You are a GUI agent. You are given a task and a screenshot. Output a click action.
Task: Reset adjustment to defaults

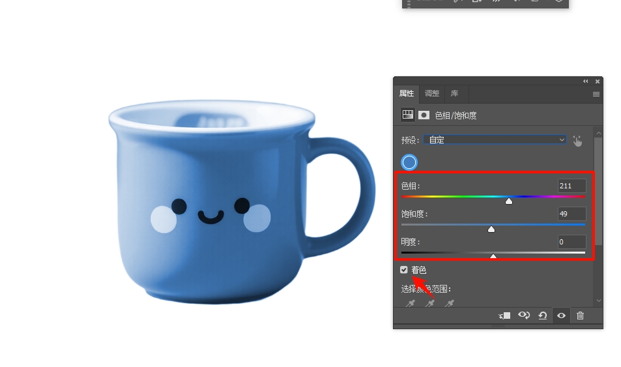pyautogui.click(x=542, y=316)
